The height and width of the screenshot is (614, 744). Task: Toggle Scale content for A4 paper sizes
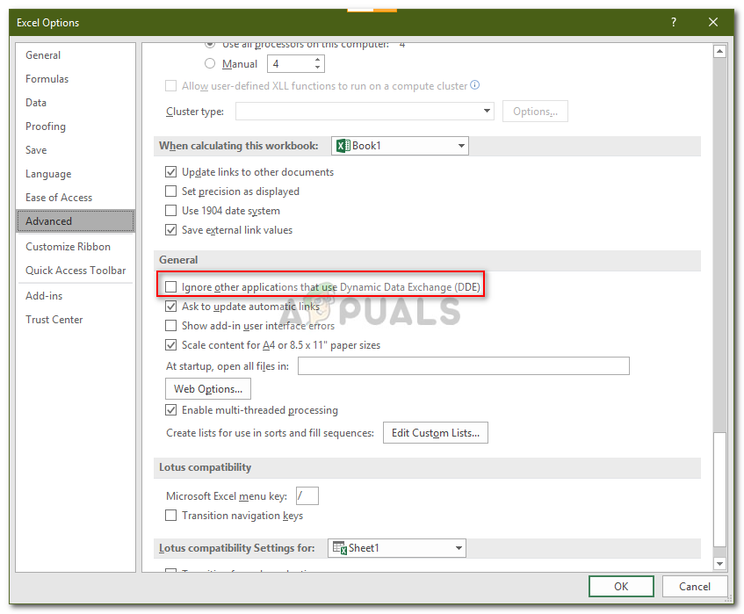[170, 345]
